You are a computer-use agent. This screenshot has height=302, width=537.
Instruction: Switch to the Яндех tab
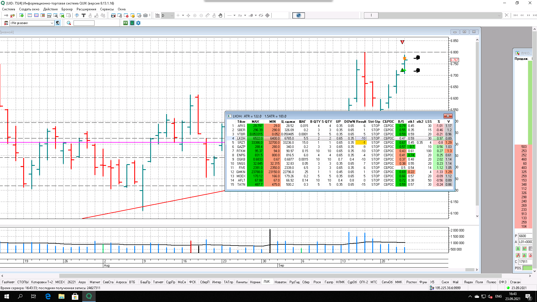tap(468, 282)
